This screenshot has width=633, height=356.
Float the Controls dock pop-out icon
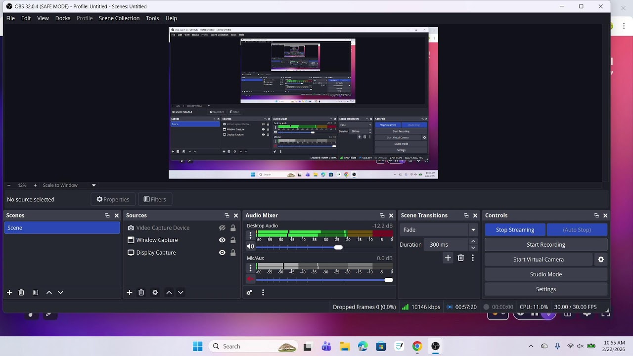[596, 215]
